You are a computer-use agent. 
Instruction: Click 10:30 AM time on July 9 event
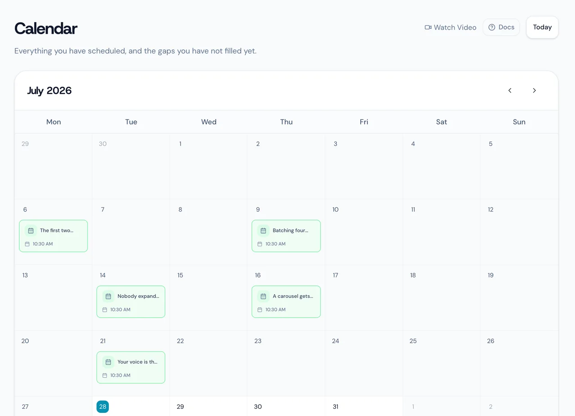tap(275, 244)
